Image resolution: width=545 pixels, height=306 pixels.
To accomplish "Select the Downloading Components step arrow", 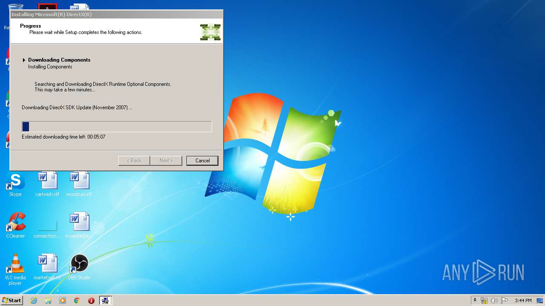I will point(24,60).
